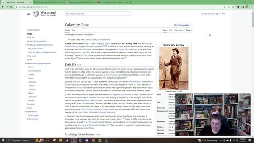Click the Search Wikipedia input field
Image resolution: width=254 pixels, height=143 pixels.
(x=98, y=14)
